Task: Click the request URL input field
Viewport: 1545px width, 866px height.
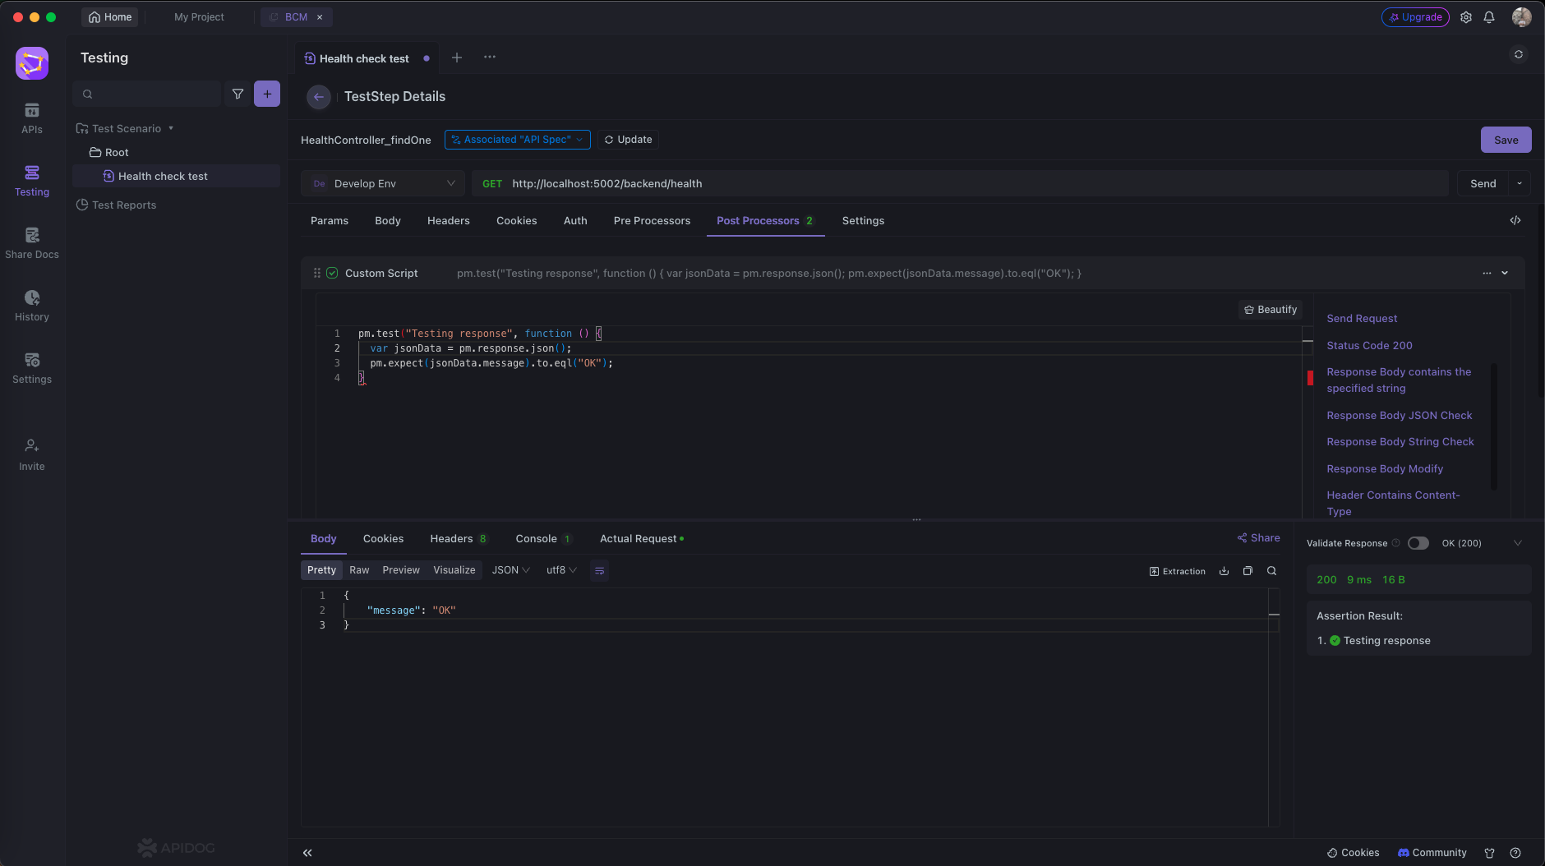Action: [x=960, y=183]
